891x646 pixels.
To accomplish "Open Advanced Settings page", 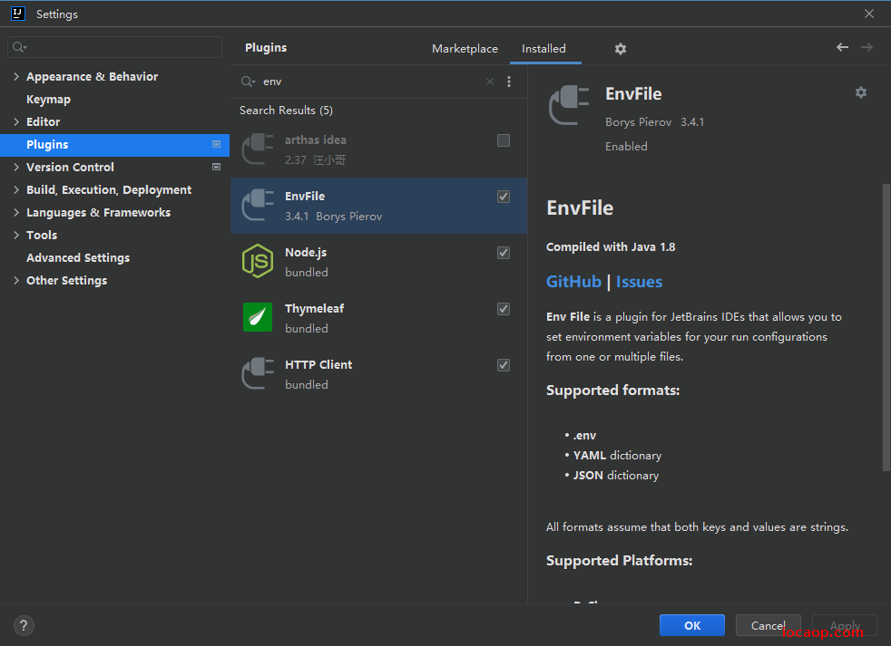I will point(78,257).
